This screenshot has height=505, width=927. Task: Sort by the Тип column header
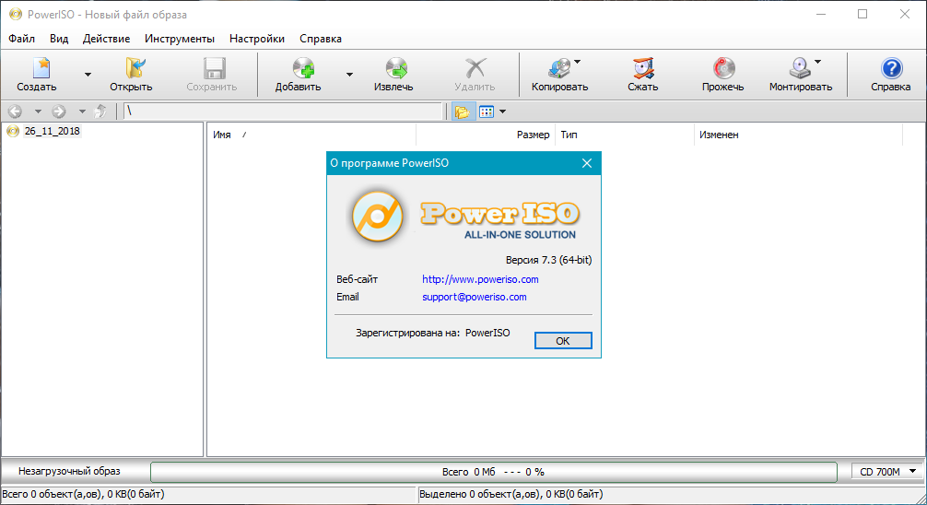625,135
